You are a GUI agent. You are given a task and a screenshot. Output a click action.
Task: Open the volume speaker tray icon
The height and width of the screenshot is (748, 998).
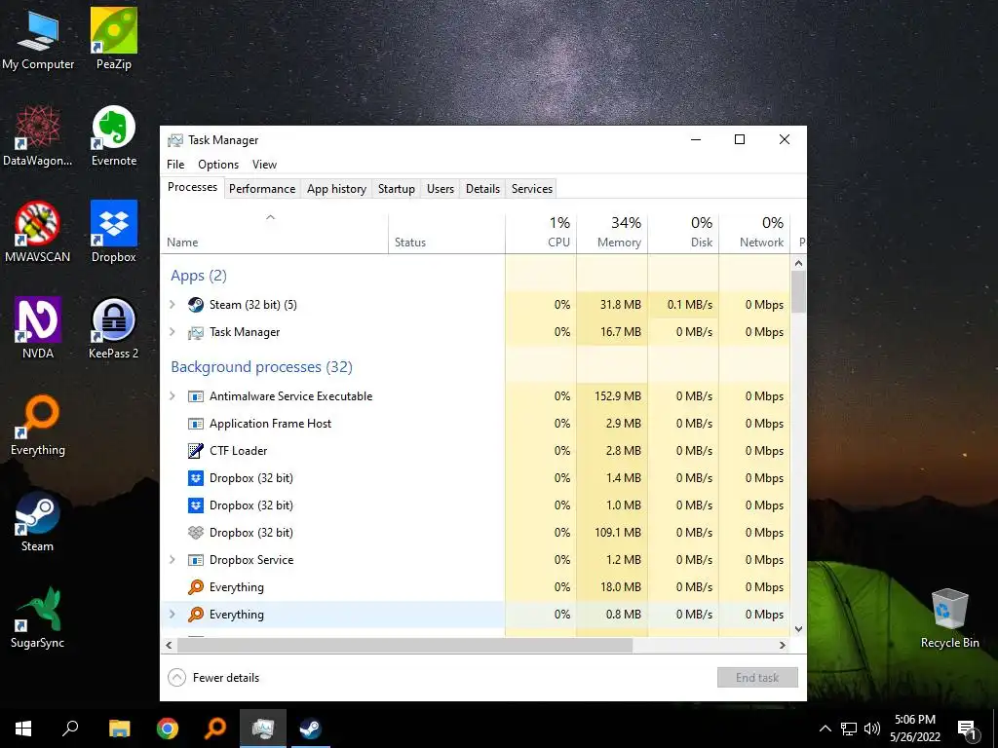pos(871,729)
